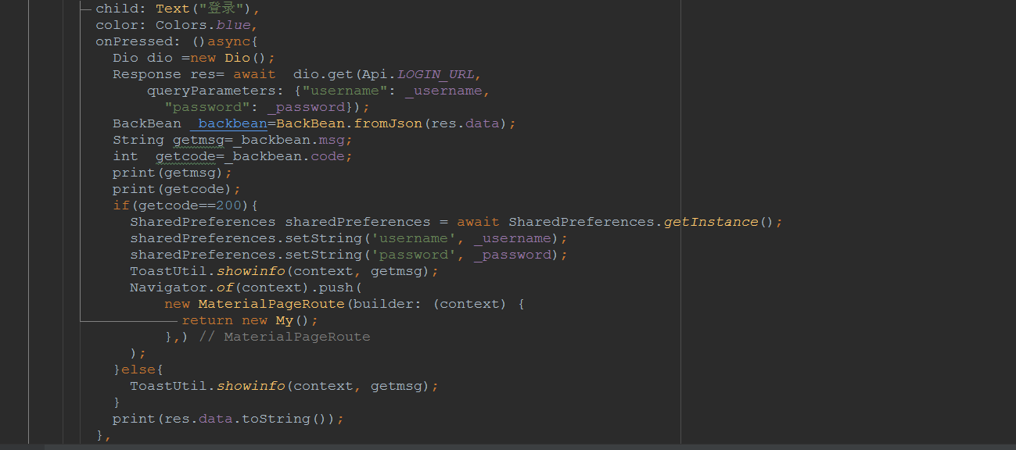Image resolution: width=1016 pixels, height=450 pixels.
Task: Click the '}else{' line
Action: [138, 370]
